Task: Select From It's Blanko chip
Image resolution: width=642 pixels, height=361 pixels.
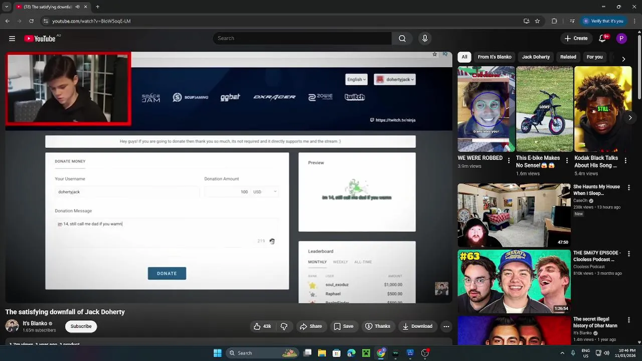Action: click(x=495, y=57)
